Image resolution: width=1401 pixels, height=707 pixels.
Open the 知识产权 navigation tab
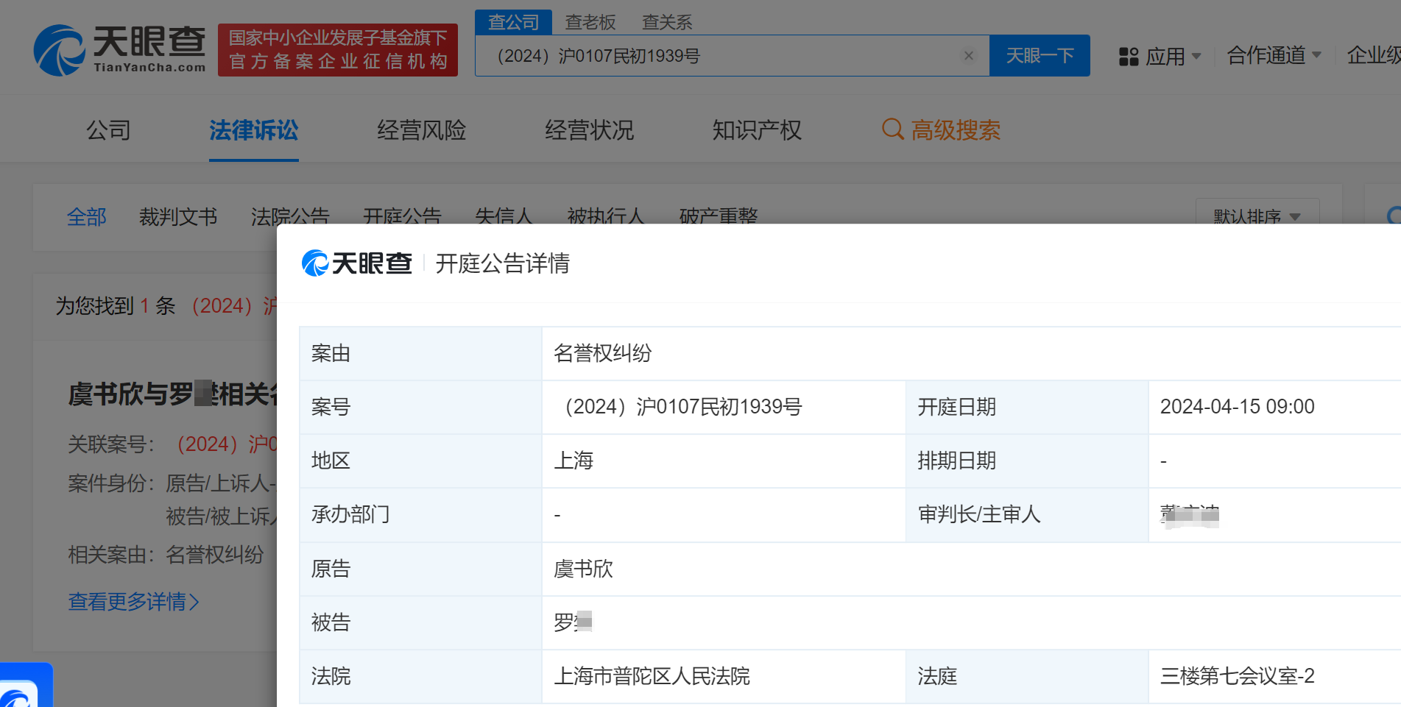756,130
